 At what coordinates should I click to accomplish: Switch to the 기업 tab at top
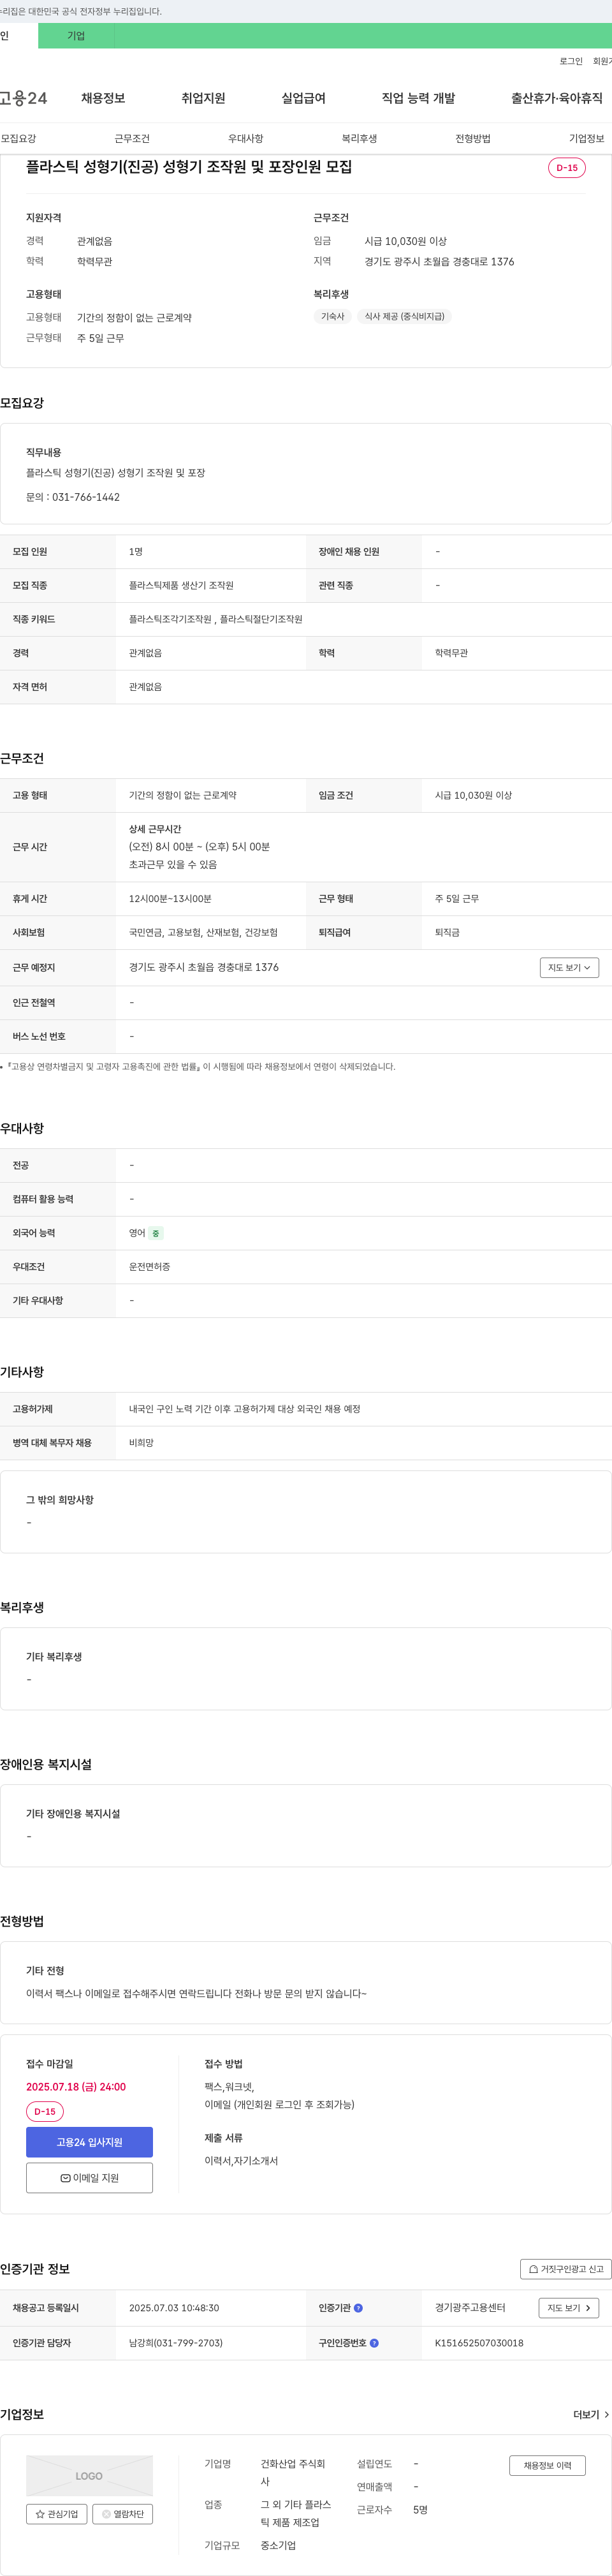pyautogui.click(x=76, y=36)
